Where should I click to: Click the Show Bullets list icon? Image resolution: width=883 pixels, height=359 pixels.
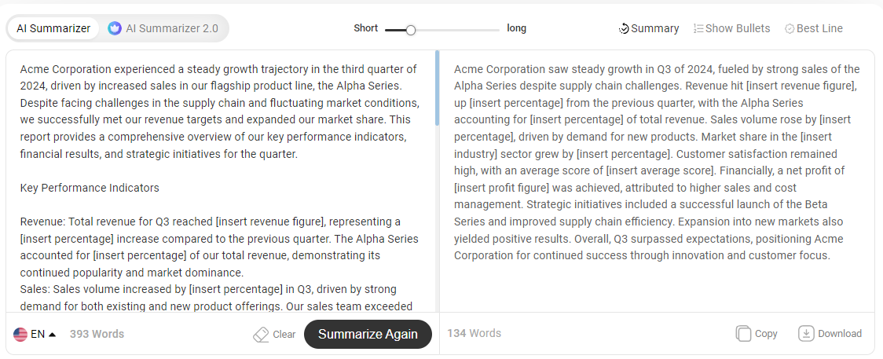(698, 29)
